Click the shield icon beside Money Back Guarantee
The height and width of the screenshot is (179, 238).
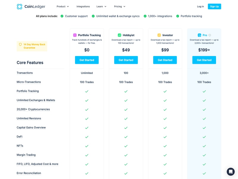20,44
